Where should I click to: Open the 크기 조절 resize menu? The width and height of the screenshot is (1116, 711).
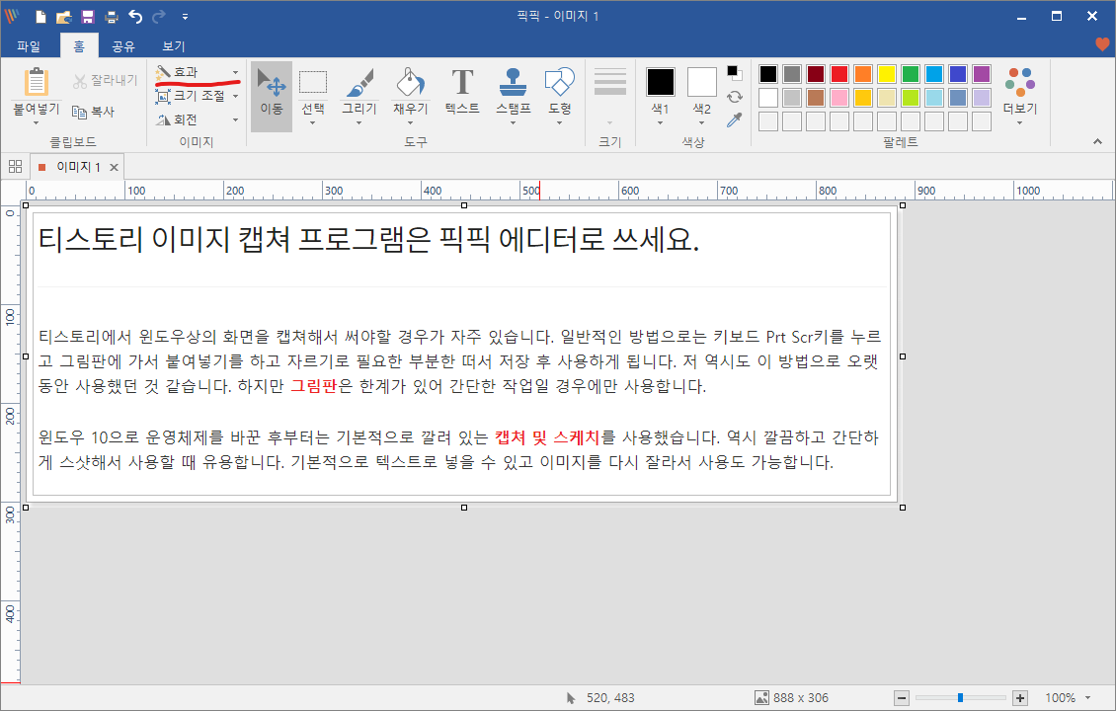pos(198,96)
